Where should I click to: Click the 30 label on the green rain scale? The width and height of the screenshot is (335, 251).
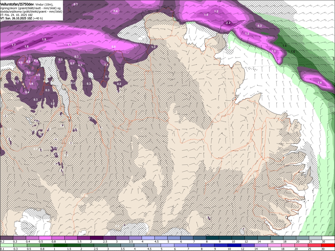[323, 249]
